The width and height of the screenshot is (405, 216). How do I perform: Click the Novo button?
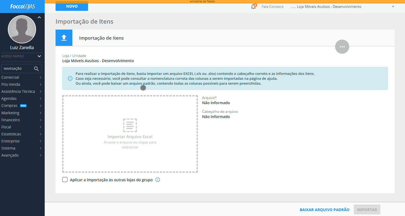(72, 6)
